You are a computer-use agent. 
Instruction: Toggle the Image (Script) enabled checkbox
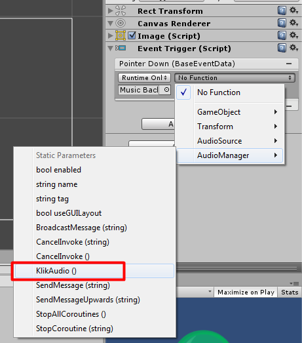[x=132, y=35]
